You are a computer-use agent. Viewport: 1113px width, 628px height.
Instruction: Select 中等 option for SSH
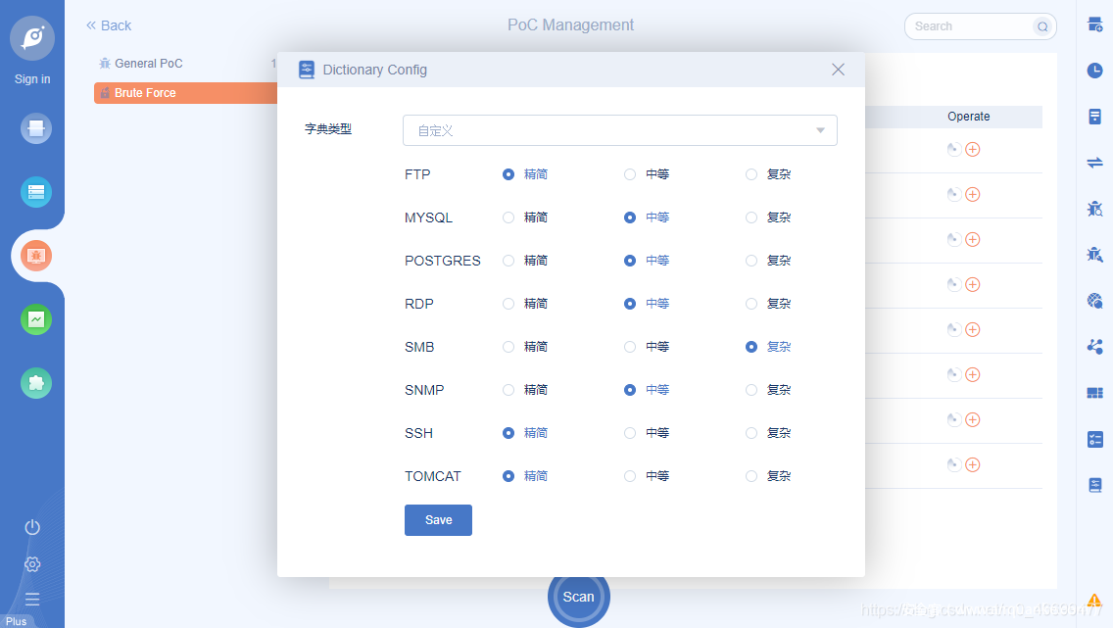point(630,433)
